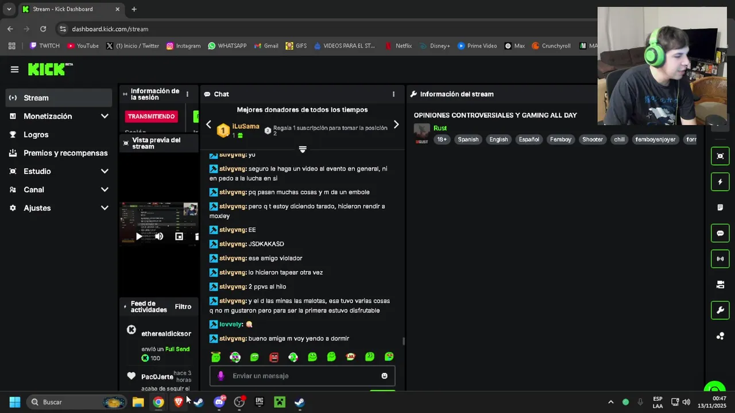Click the chat message input field
Viewport: 735px width, 413px height.
coord(303,376)
